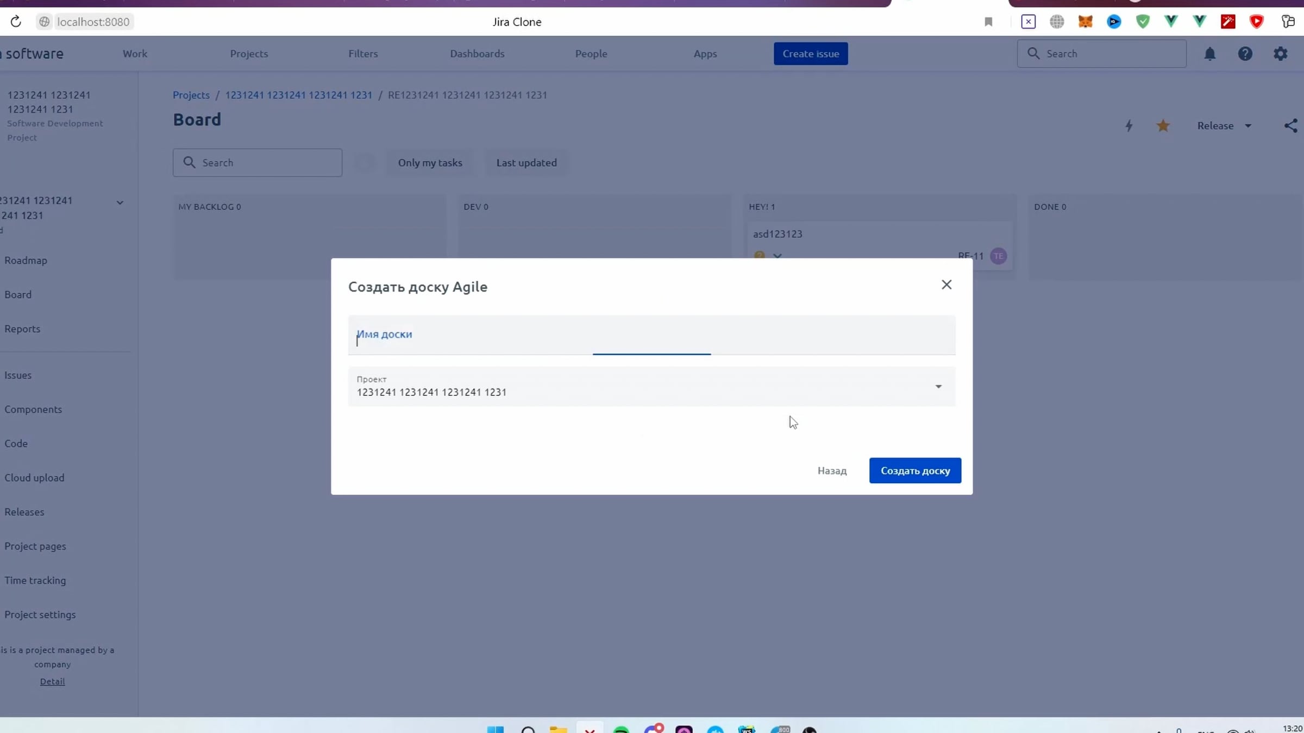Open the blue circular play extension

tap(1114, 22)
